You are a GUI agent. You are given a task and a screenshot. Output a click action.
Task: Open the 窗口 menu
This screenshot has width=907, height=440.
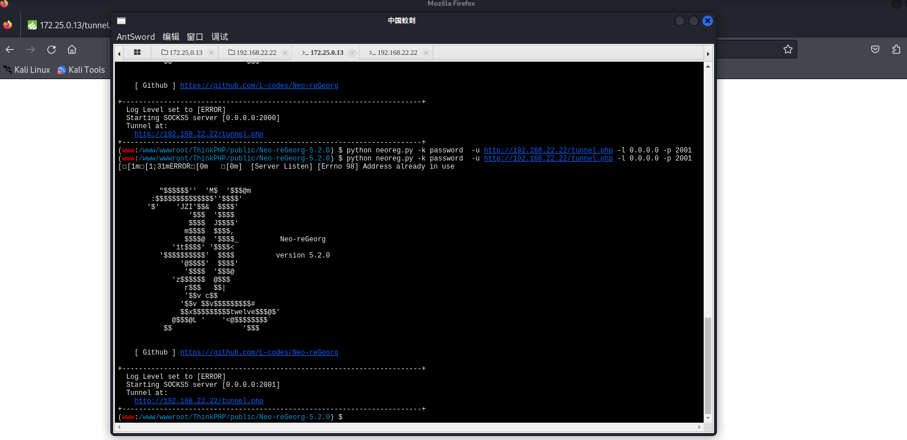[x=195, y=37]
